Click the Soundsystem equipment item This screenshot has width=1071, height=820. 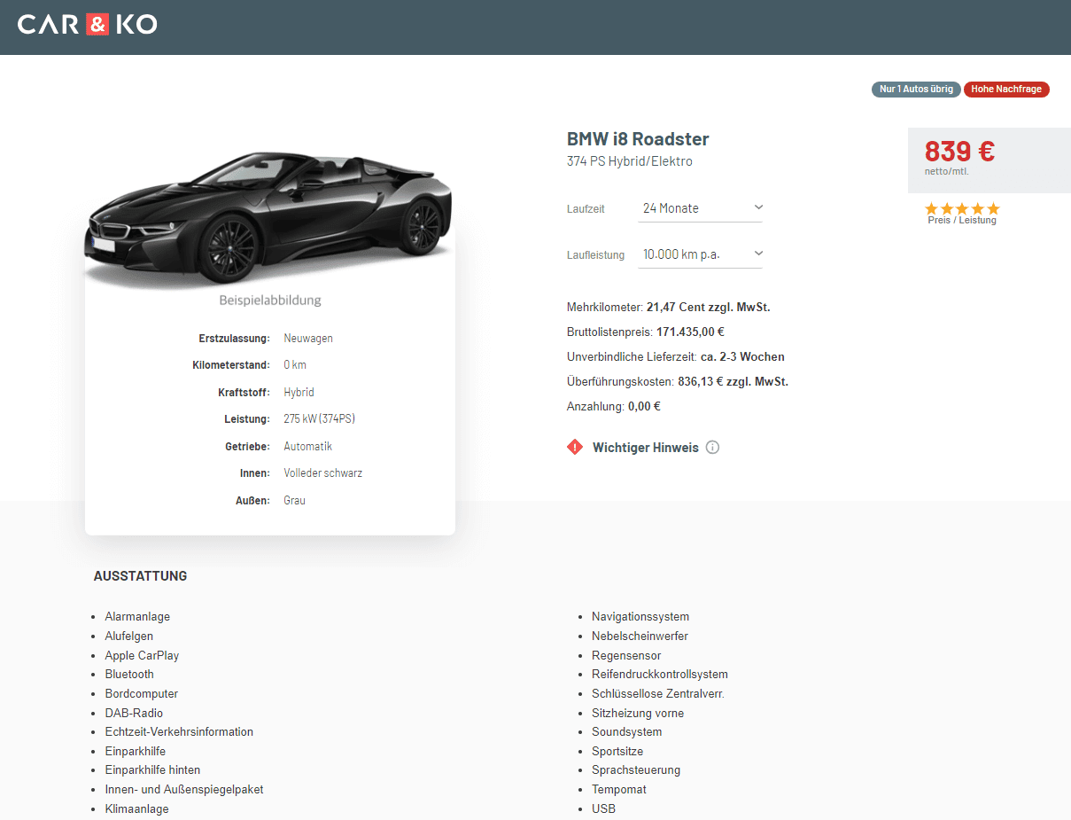(627, 732)
